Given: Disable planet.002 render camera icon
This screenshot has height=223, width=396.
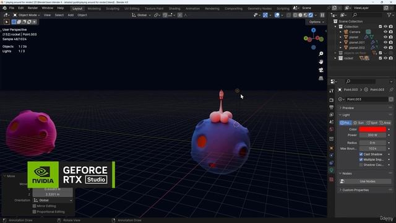Looking at the screenshot, I should tap(390, 48).
